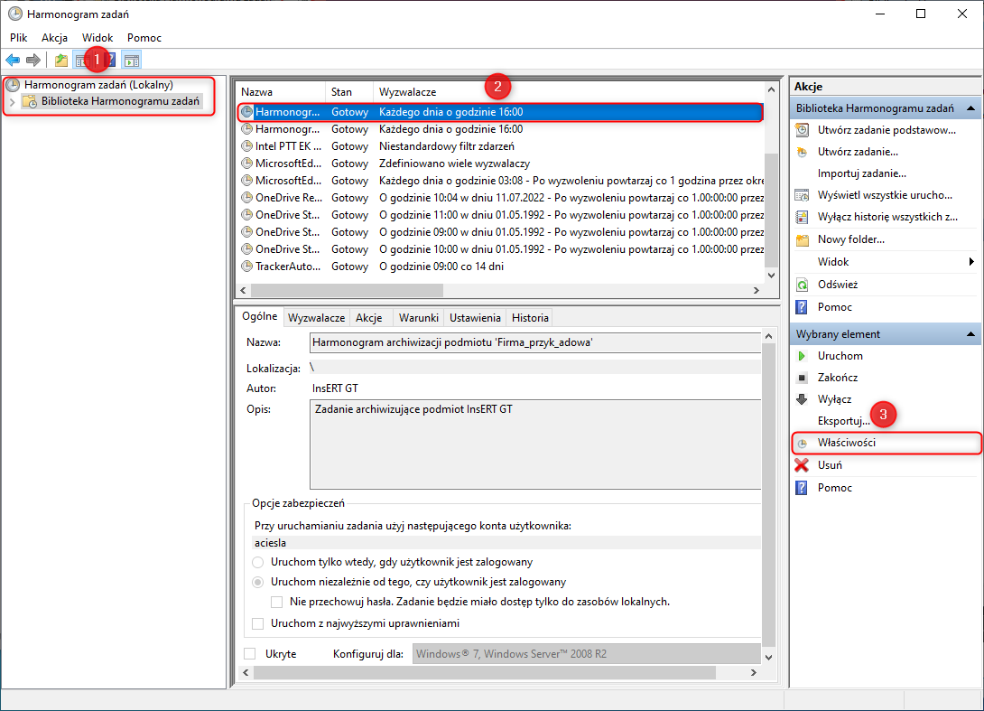Select radio Uruchom tylko wtedy, gdy użytkownik zalogowany
Viewport: 984px width, 711px height.
pyautogui.click(x=258, y=562)
